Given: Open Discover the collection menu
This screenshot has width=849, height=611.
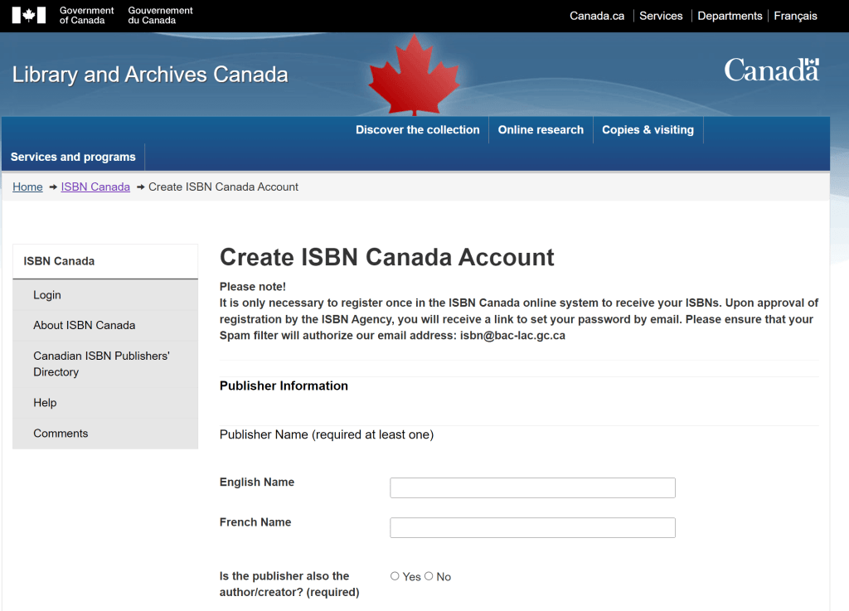Looking at the screenshot, I should coord(417,130).
